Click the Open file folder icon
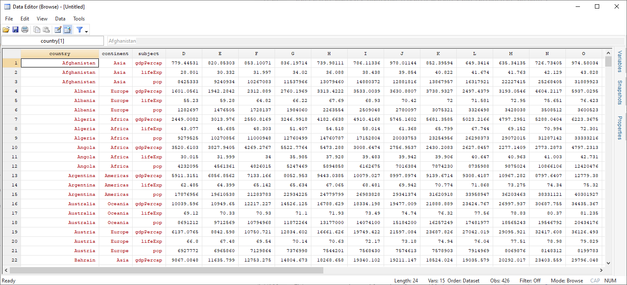This screenshot has height=285, width=627. coord(6,29)
